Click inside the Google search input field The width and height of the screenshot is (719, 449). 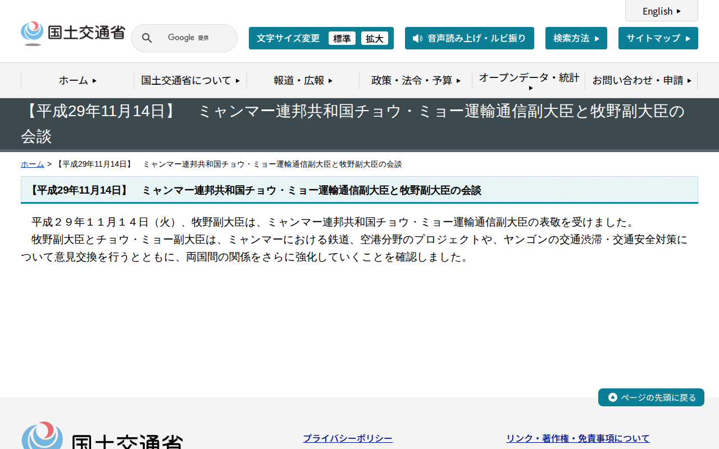point(191,38)
